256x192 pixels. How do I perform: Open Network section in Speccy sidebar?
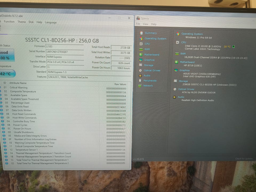tap(148, 86)
